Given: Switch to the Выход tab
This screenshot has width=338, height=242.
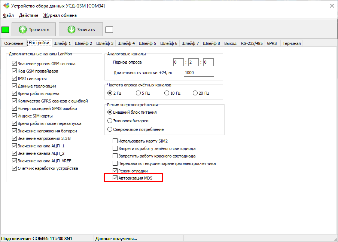Looking at the screenshot, I should pyautogui.click(x=230, y=43).
